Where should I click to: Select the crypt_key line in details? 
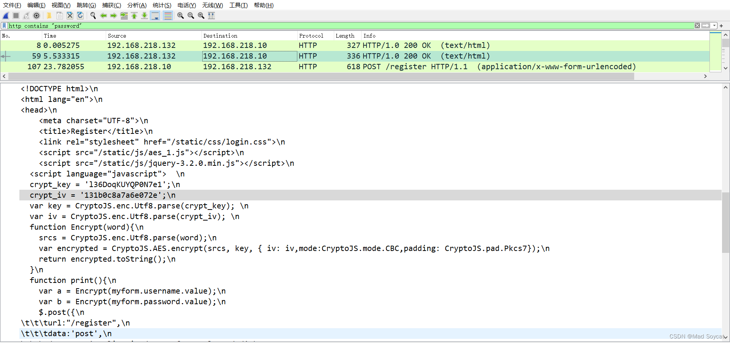(371, 184)
